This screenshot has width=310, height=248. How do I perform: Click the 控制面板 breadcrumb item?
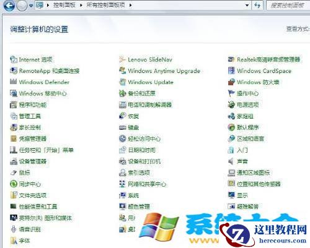[x=64, y=5]
